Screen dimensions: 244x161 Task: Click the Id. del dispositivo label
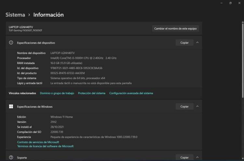pyautogui.click(x=28, y=68)
